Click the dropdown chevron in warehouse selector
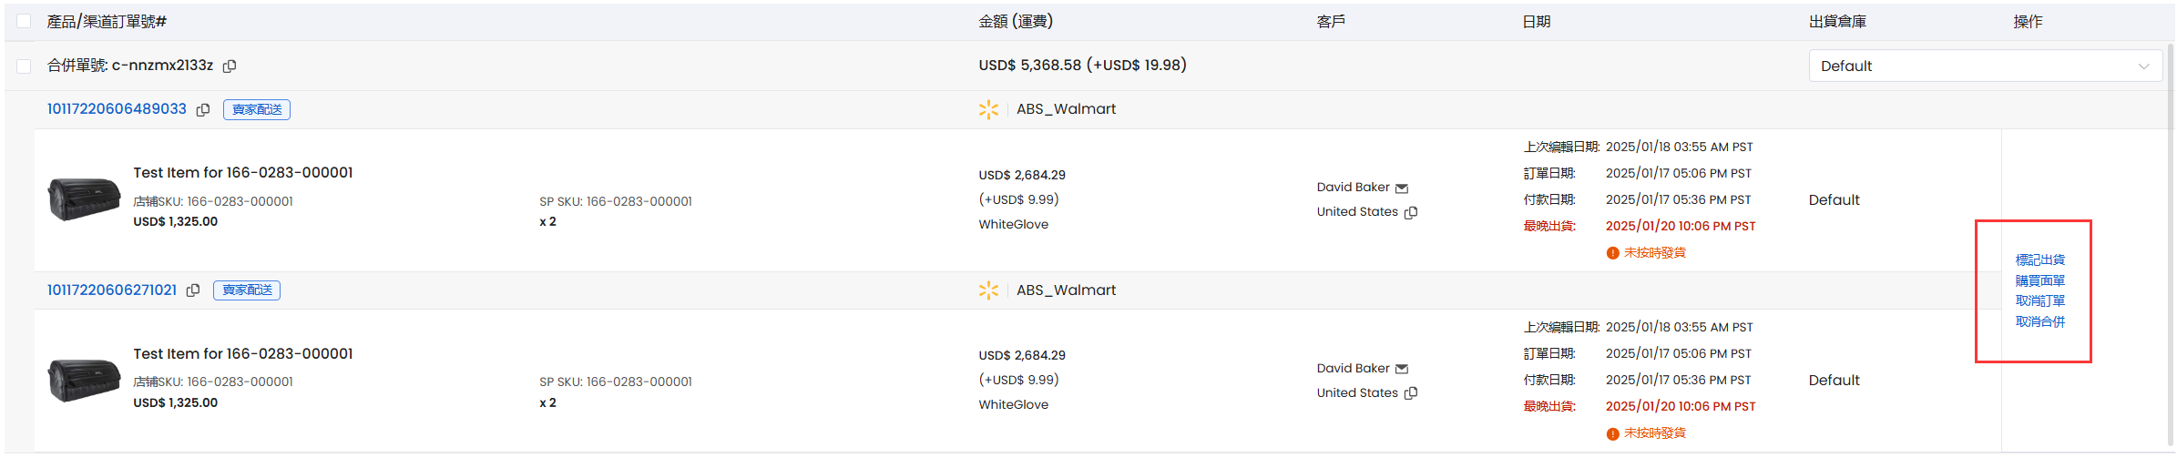This screenshot has width=2177, height=458. coord(2143,66)
